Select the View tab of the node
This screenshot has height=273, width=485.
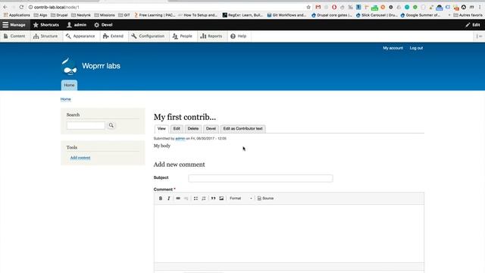pyautogui.click(x=161, y=129)
